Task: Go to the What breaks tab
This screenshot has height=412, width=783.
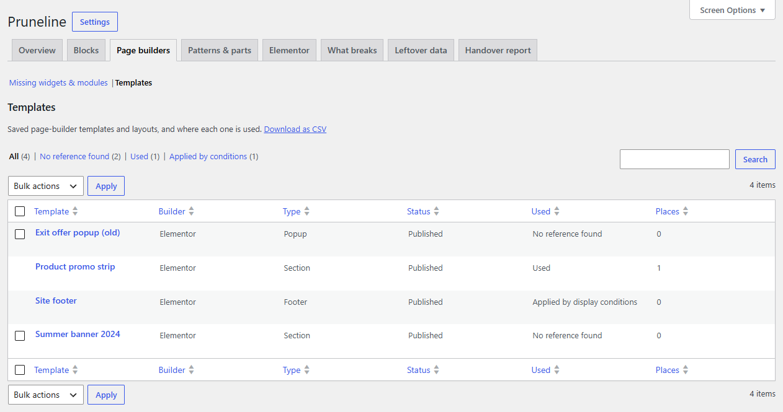Action: pyautogui.click(x=352, y=50)
